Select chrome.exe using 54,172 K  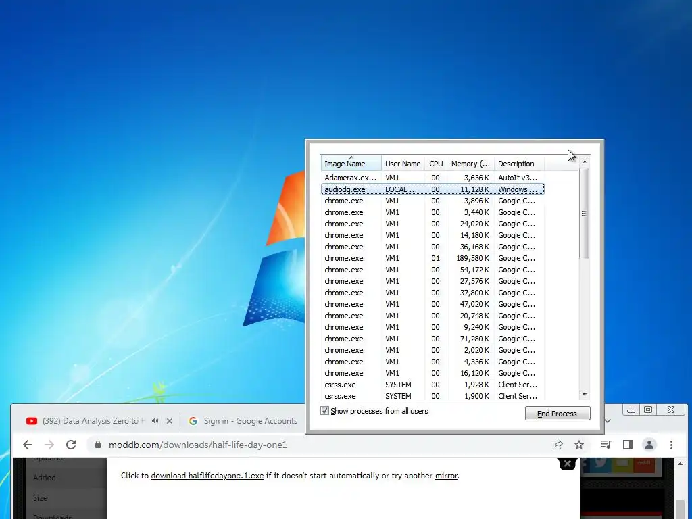432,270
